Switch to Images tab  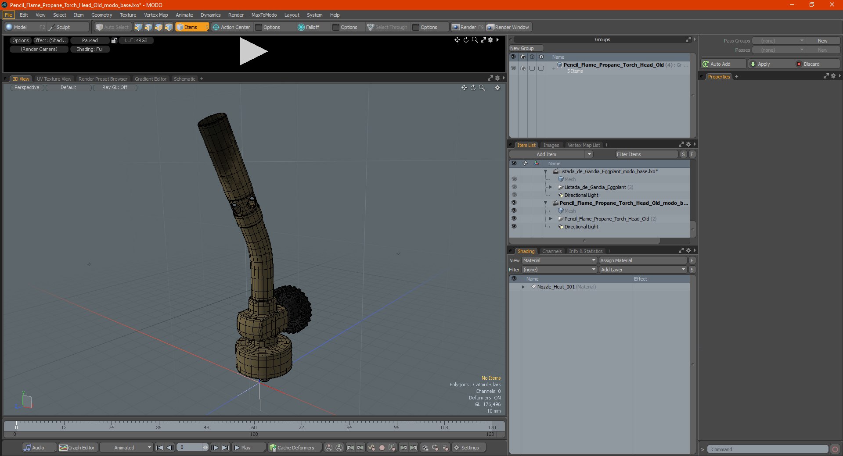(x=551, y=145)
